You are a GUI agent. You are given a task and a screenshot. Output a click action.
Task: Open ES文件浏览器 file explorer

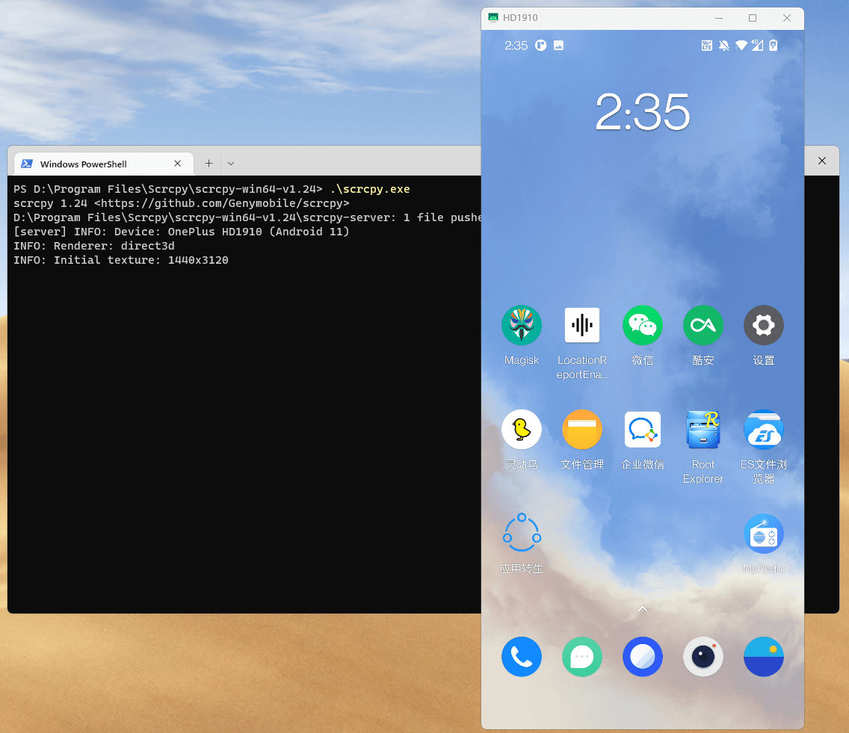[x=763, y=430]
